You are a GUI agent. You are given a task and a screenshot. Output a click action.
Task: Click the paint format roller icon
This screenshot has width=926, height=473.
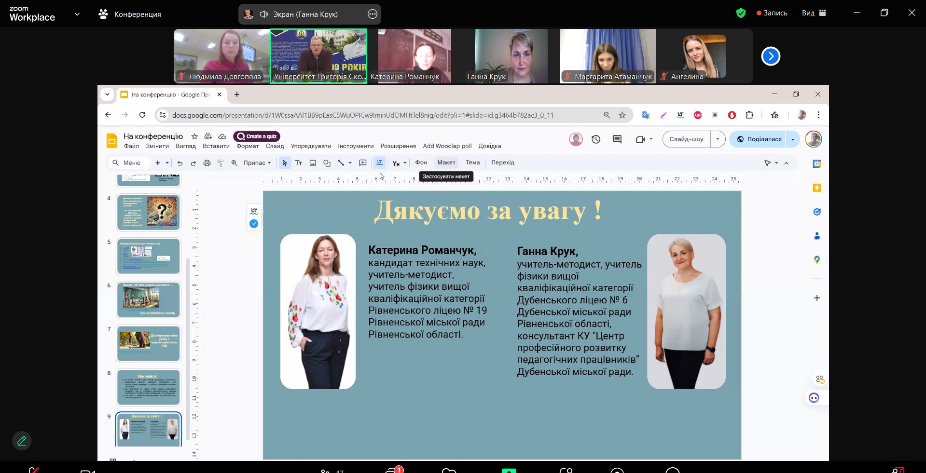tap(221, 163)
